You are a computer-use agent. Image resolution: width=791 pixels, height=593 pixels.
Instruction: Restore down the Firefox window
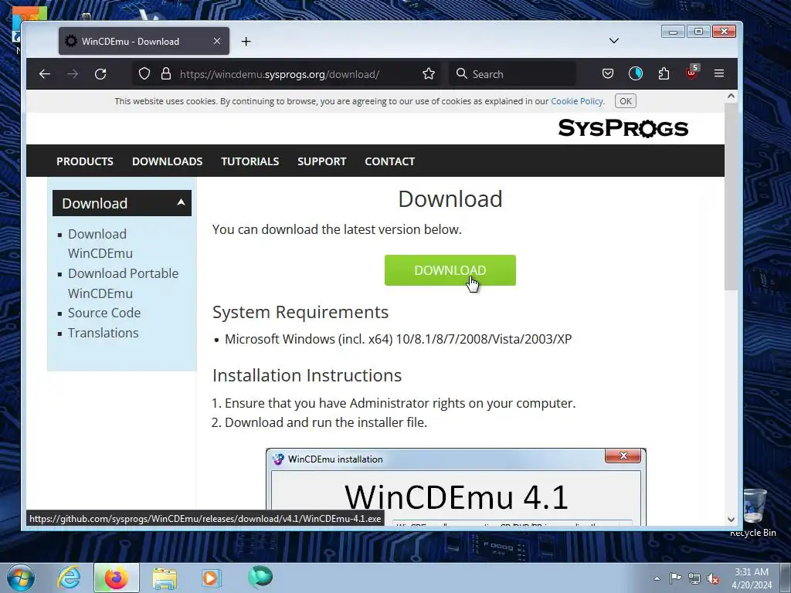click(x=698, y=32)
